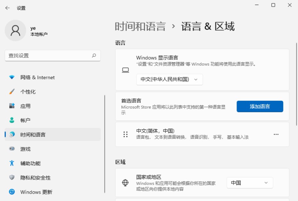Go back with the arrow button

(8, 8)
